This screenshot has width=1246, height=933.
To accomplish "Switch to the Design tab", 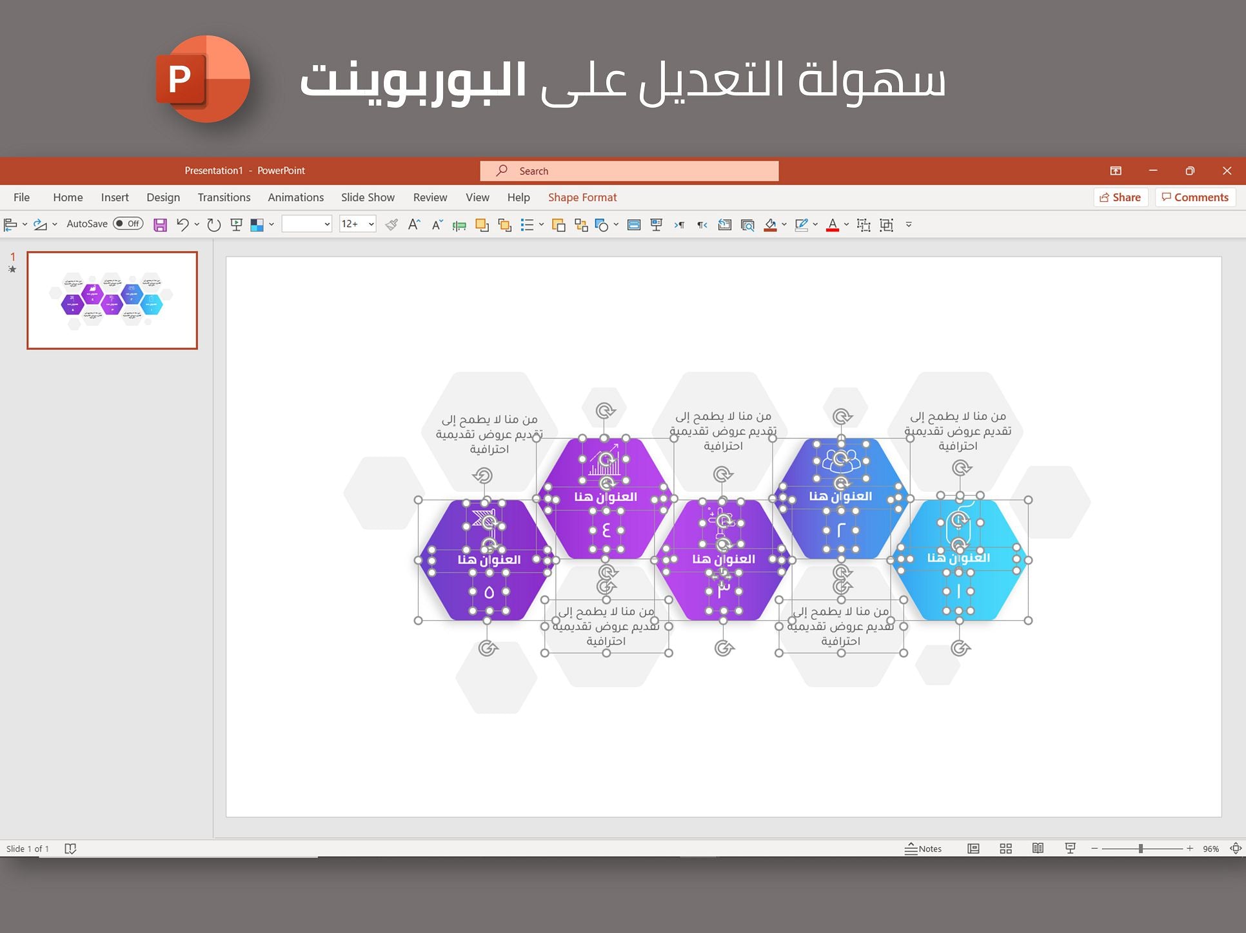I will click(x=163, y=197).
